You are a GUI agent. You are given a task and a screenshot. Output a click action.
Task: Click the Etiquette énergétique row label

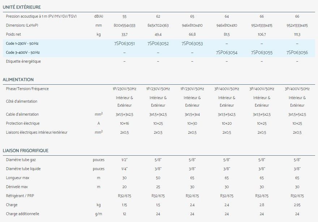coord(23,62)
